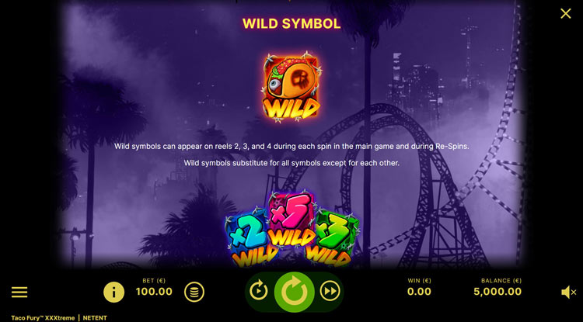The image size is (583, 322).
Task: Open the game info paytable button
Action: pos(113,292)
